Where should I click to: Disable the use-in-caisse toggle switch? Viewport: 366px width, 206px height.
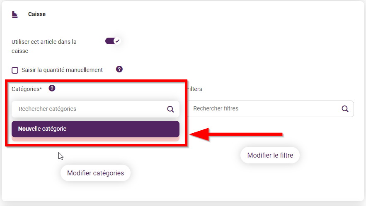tap(113, 41)
